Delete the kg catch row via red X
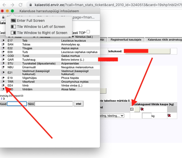Screen dimensions: 182x158 (169, 115)
